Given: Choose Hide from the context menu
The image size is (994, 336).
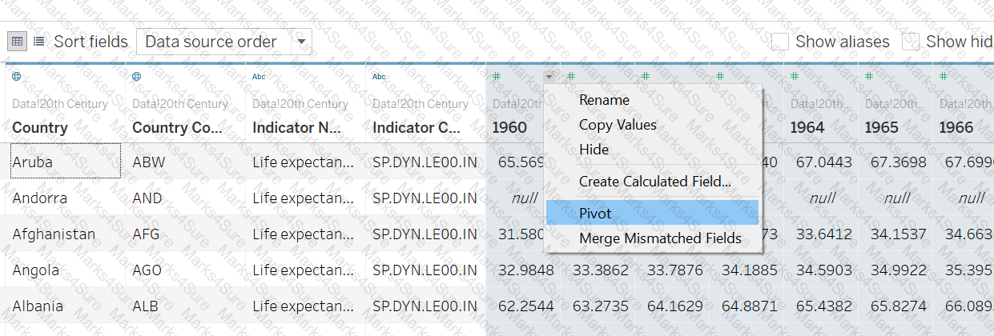Looking at the screenshot, I should (x=652, y=150).
